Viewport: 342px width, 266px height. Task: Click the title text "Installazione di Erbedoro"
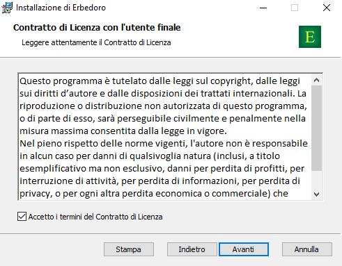61,8
